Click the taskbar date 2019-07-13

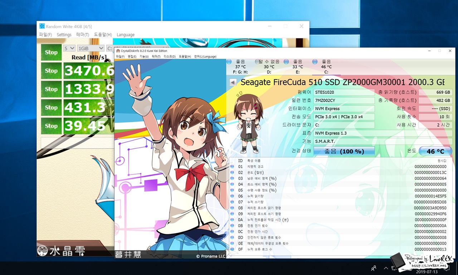click(x=427, y=272)
